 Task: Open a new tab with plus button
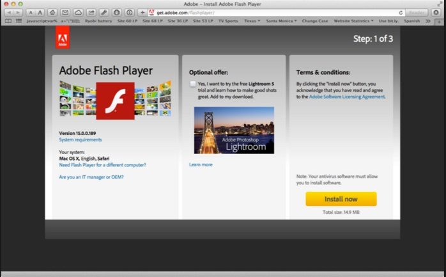[439, 22]
